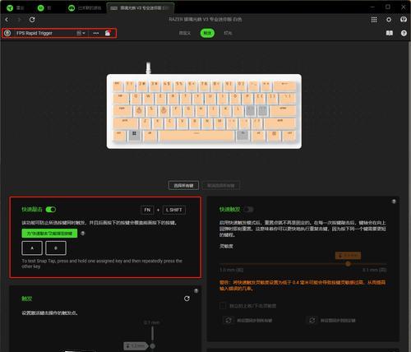Screen dimensions: 411x352
Task: Click the FN shortcut key box
Action: (x=147, y=210)
